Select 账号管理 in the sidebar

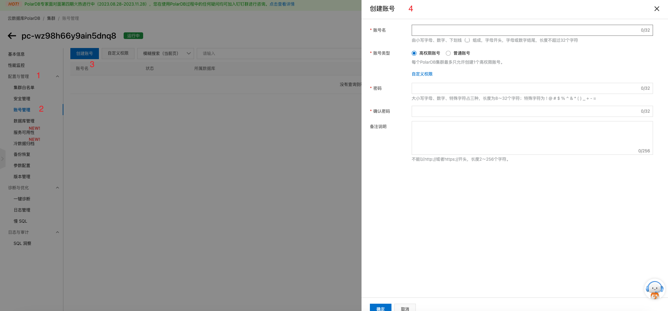(22, 110)
